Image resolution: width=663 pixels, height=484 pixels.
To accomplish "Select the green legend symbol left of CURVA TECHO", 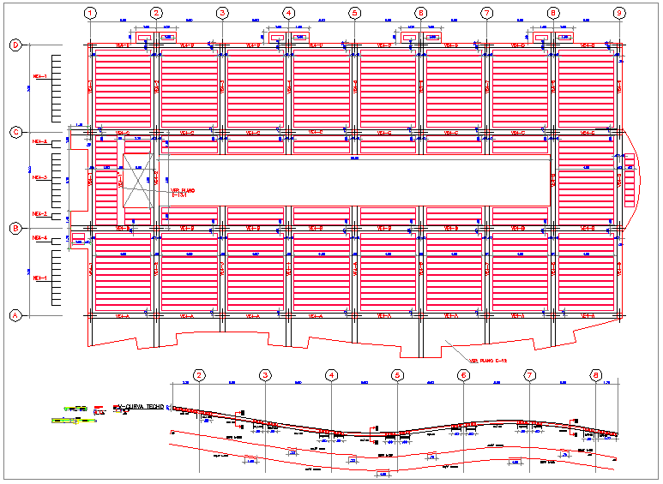I will tap(74, 409).
